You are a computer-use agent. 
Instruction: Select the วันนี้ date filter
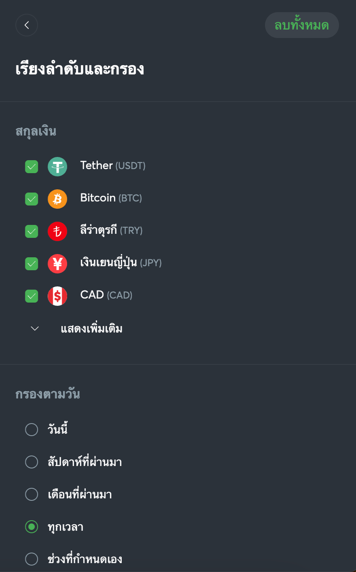32,429
